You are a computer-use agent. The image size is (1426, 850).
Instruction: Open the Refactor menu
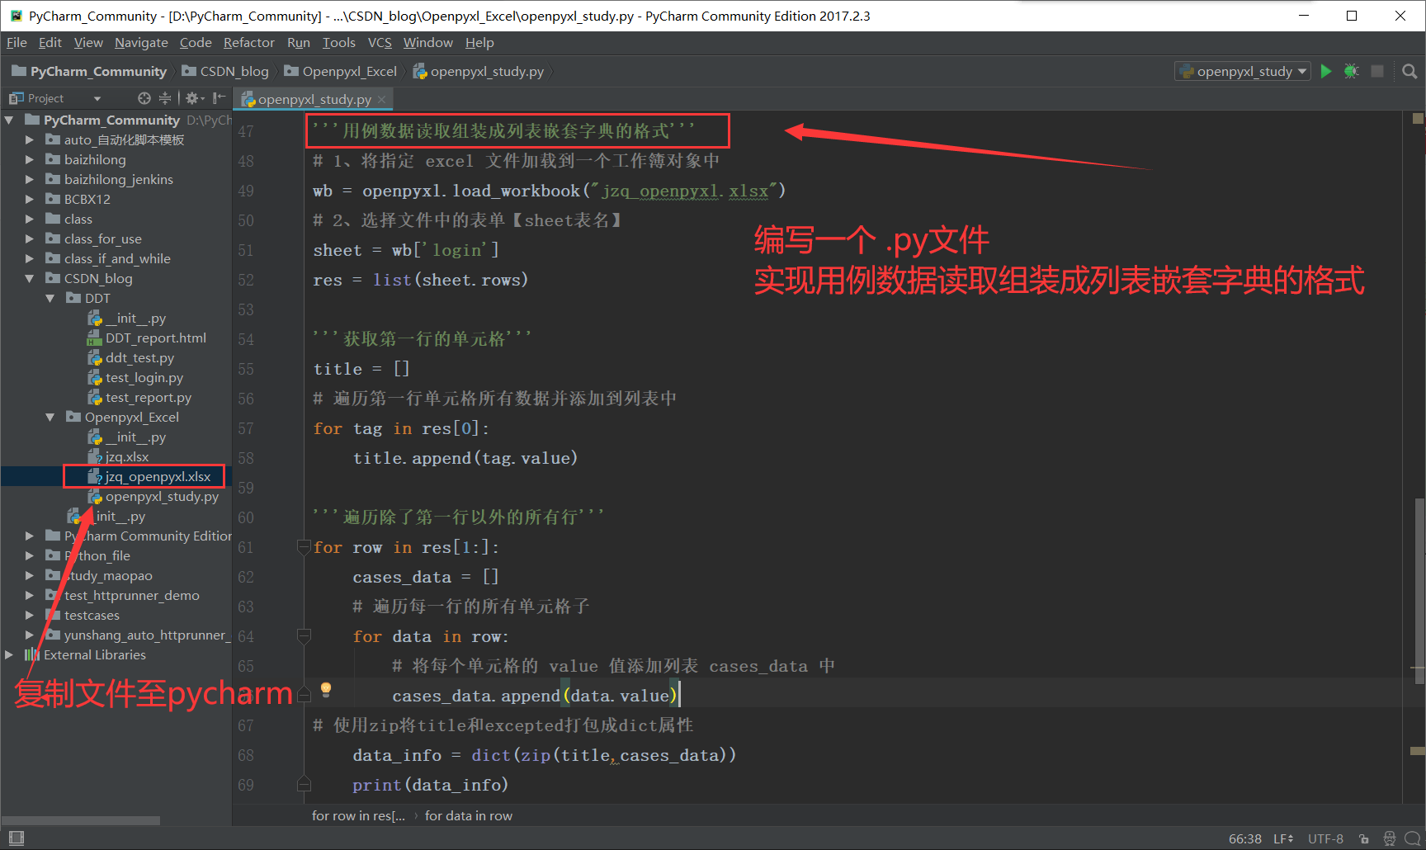pyautogui.click(x=248, y=42)
